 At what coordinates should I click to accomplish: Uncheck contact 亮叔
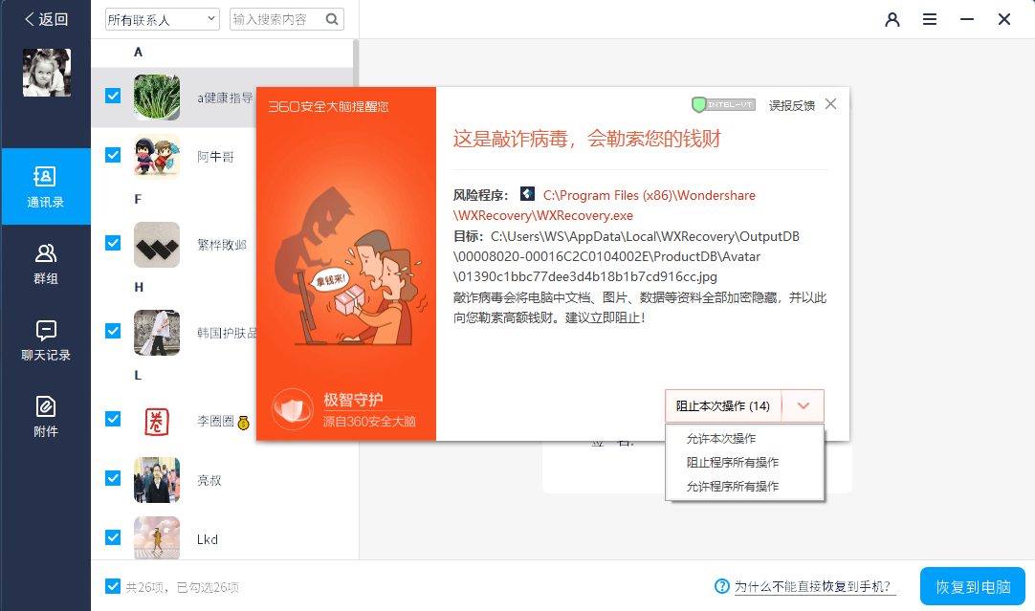[x=113, y=478]
